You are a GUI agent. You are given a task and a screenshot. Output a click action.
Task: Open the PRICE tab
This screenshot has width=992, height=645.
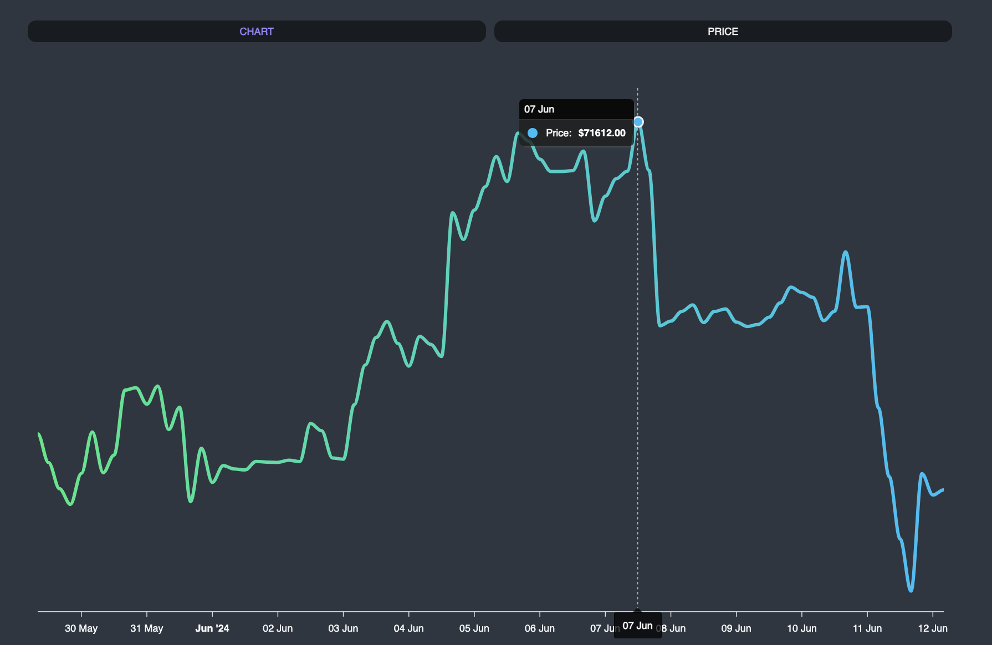point(723,32)
